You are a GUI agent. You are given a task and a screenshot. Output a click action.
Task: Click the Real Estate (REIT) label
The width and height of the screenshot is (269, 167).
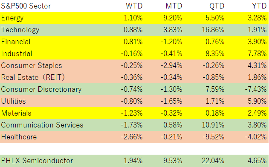click(33, 77)
